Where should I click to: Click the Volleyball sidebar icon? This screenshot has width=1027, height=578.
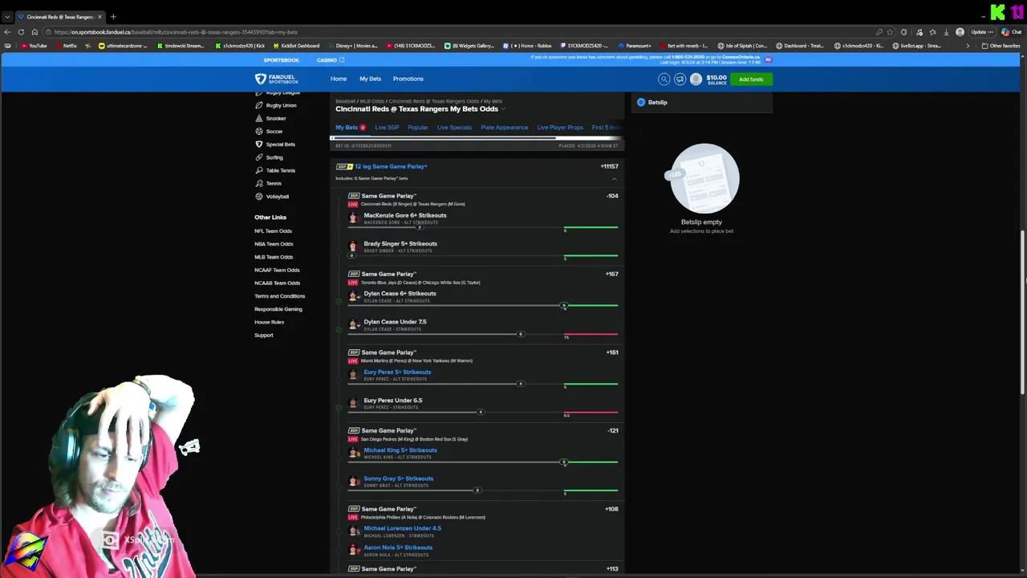click(259, 196)
